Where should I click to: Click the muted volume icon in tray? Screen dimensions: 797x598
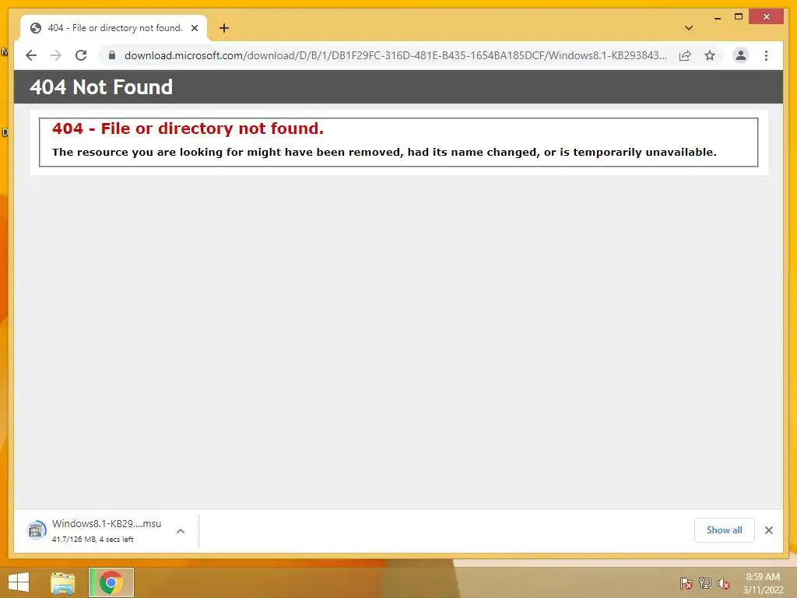click(724, 584)
